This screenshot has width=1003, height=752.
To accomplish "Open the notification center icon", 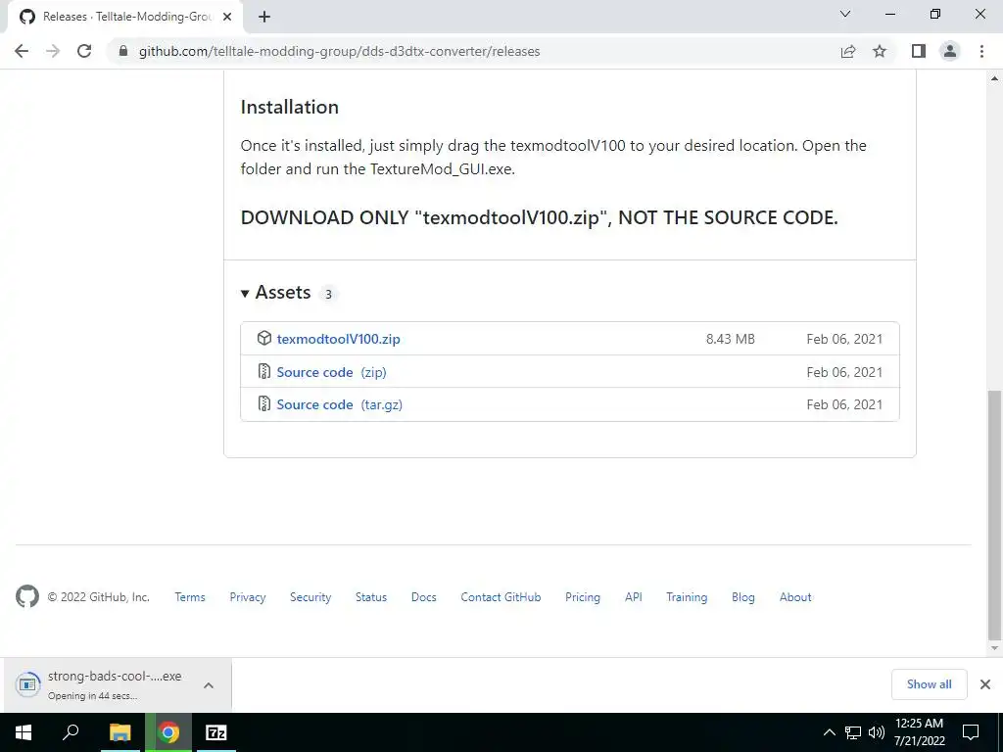I will click(x=971, y=732).
